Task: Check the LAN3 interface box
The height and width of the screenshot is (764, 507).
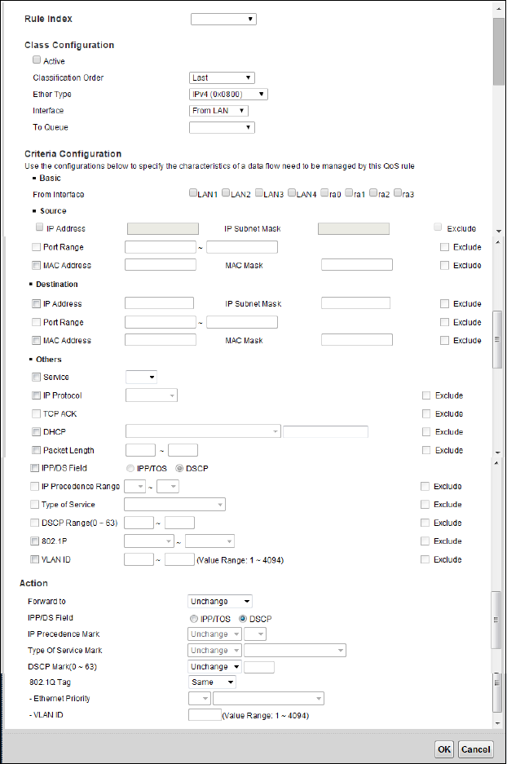Action: 258,192
